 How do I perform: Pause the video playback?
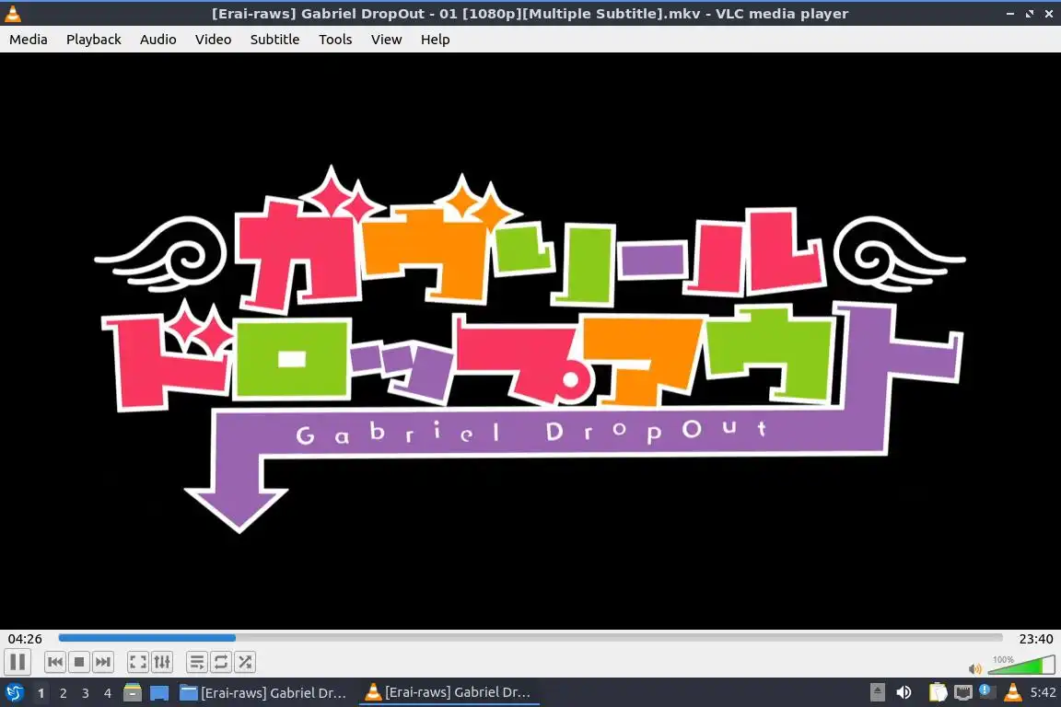tap(17, 662)
